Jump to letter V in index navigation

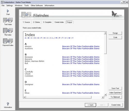click(66, 38)
